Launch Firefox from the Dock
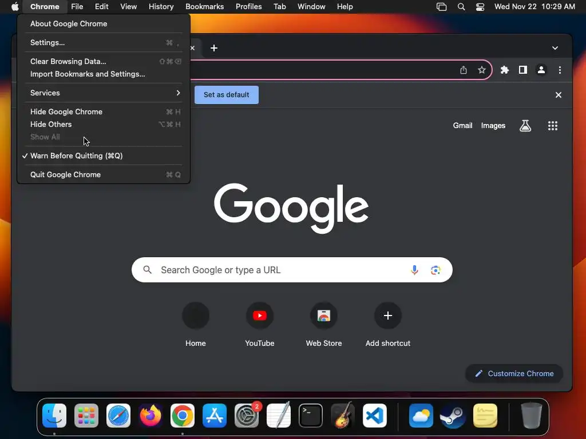Viewport: 586px width, 439px height. click(x=151, y=416)
